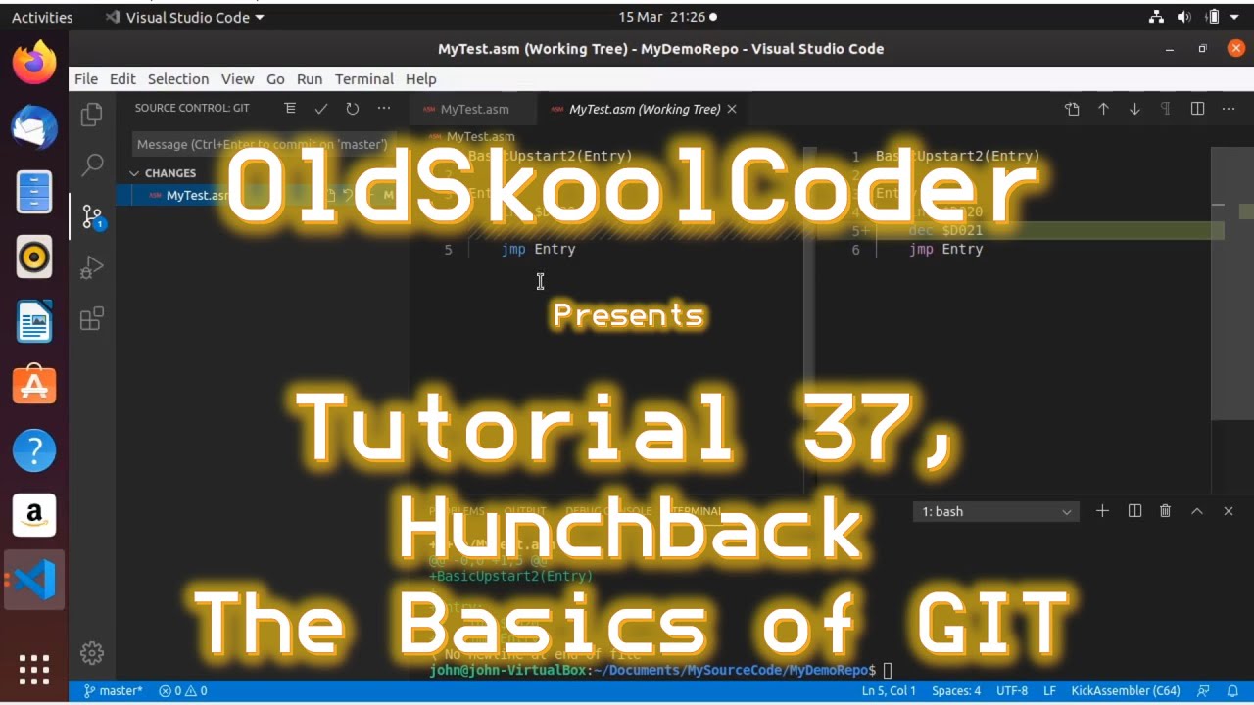Open the Help menu
1254x705 pixels.
[421, 79]
